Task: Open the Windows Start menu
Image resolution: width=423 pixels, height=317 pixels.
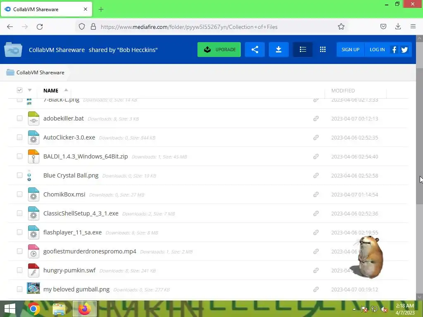Action: (10, 309)
